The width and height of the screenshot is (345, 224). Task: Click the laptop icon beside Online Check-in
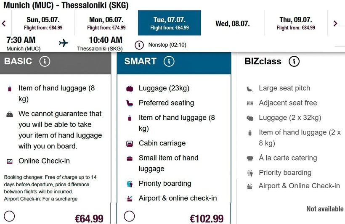[10, 161]
